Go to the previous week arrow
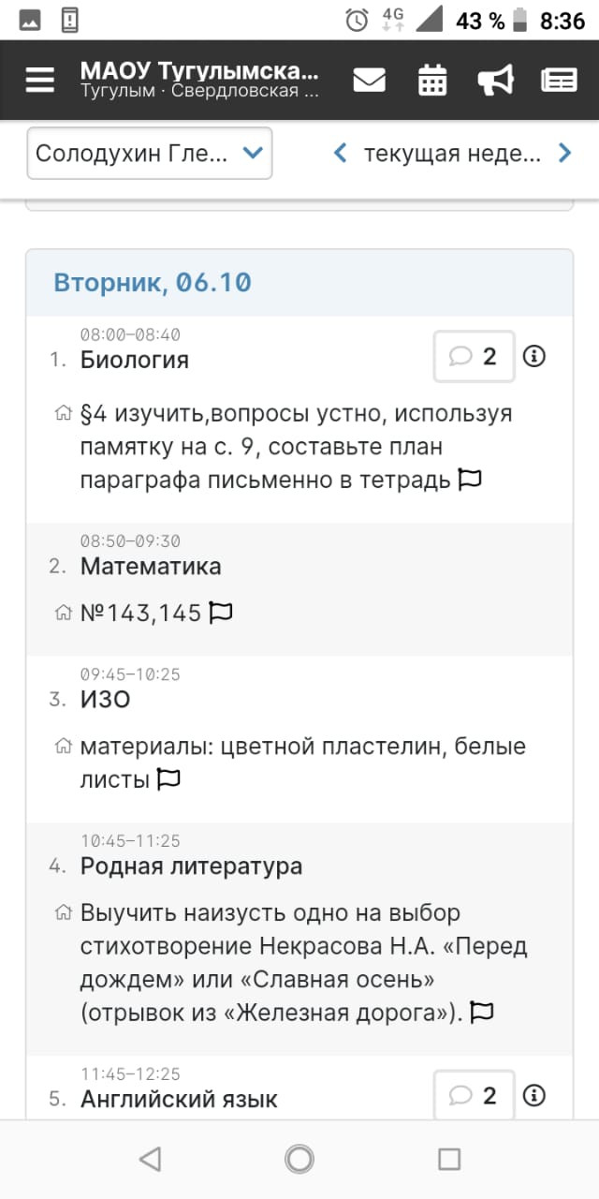Image resolution: width=599 pixels, height=1199 pixels. 341,153
